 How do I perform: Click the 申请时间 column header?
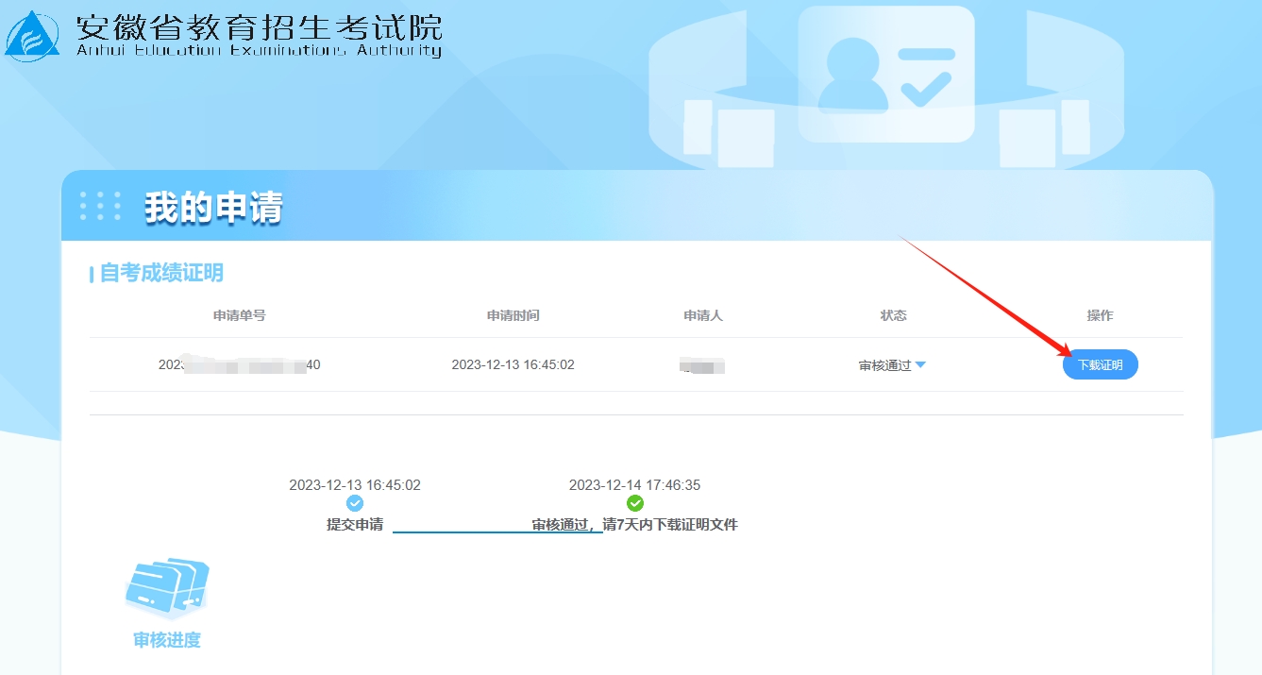tap(513, 315)
